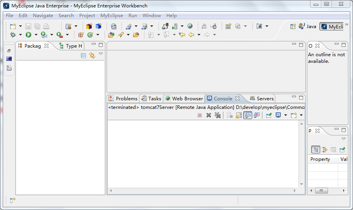The height and width of the screenshot is (210, 353).
Task: Open the MyEclipse menu
Action: pos(112,16)
